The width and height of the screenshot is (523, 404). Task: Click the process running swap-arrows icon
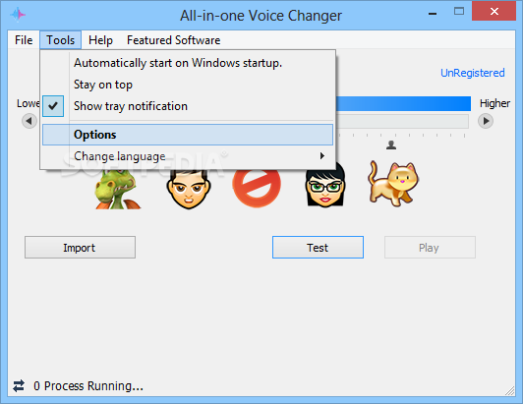pos(19,386)
